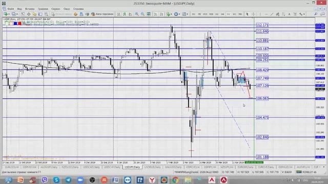Open the chart templates icon
This screenshot has height=184, width=328.
(x=184, y=14)
